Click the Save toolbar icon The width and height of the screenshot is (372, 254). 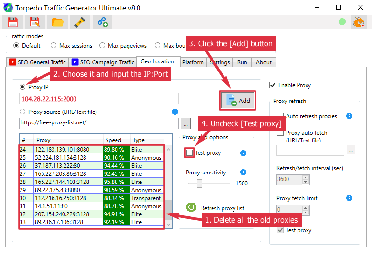coord(12,22)
